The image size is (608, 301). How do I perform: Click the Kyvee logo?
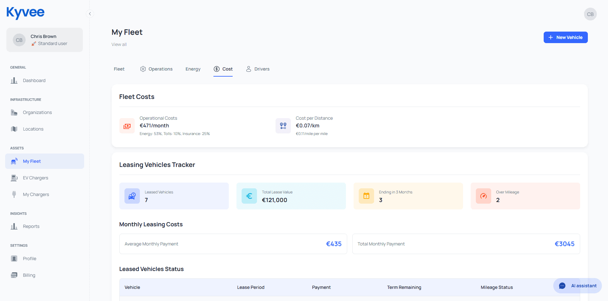(x=26, y=13)
